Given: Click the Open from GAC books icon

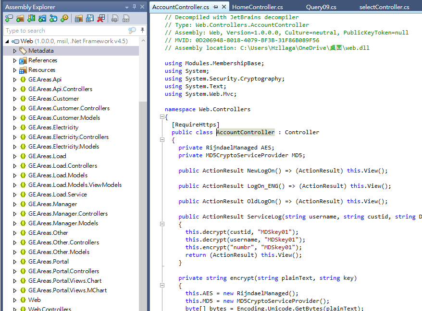Looking at the screenshot, I should click(31, 18).
